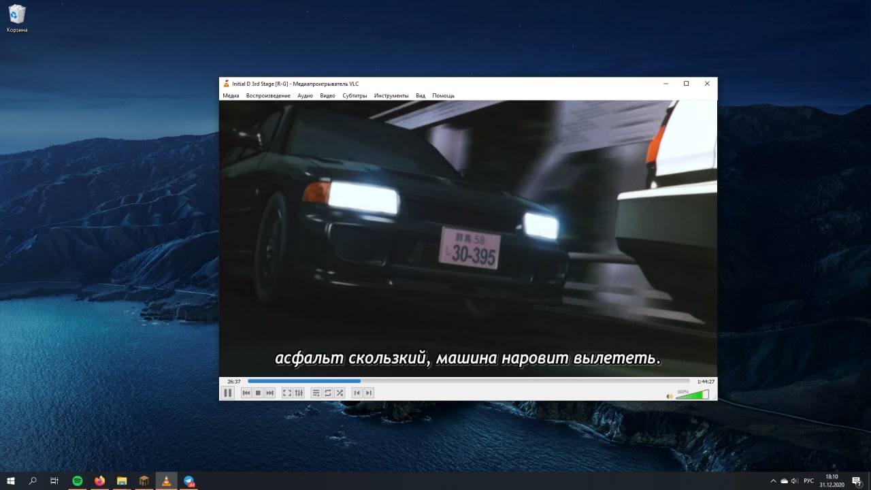Open clock and calendar at 18:10
Viewport: 871px width, 490px height.
point(832,480)
